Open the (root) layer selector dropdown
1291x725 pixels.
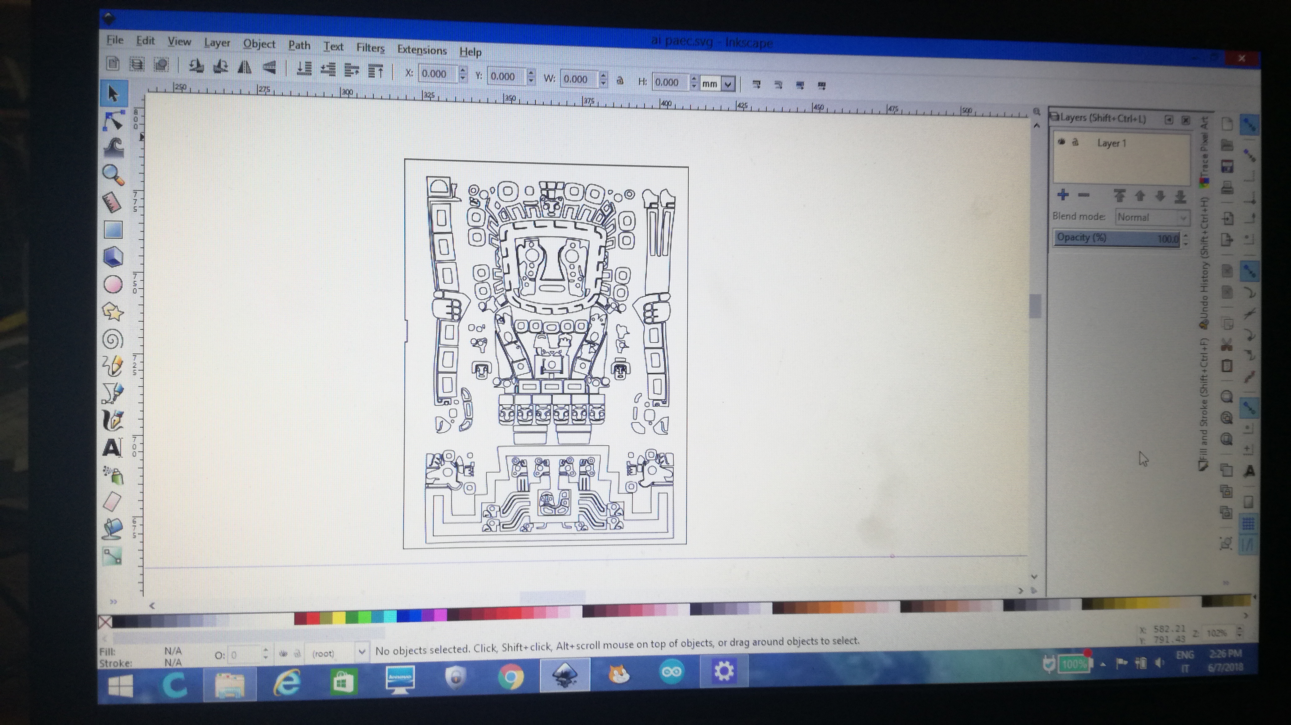338,653
